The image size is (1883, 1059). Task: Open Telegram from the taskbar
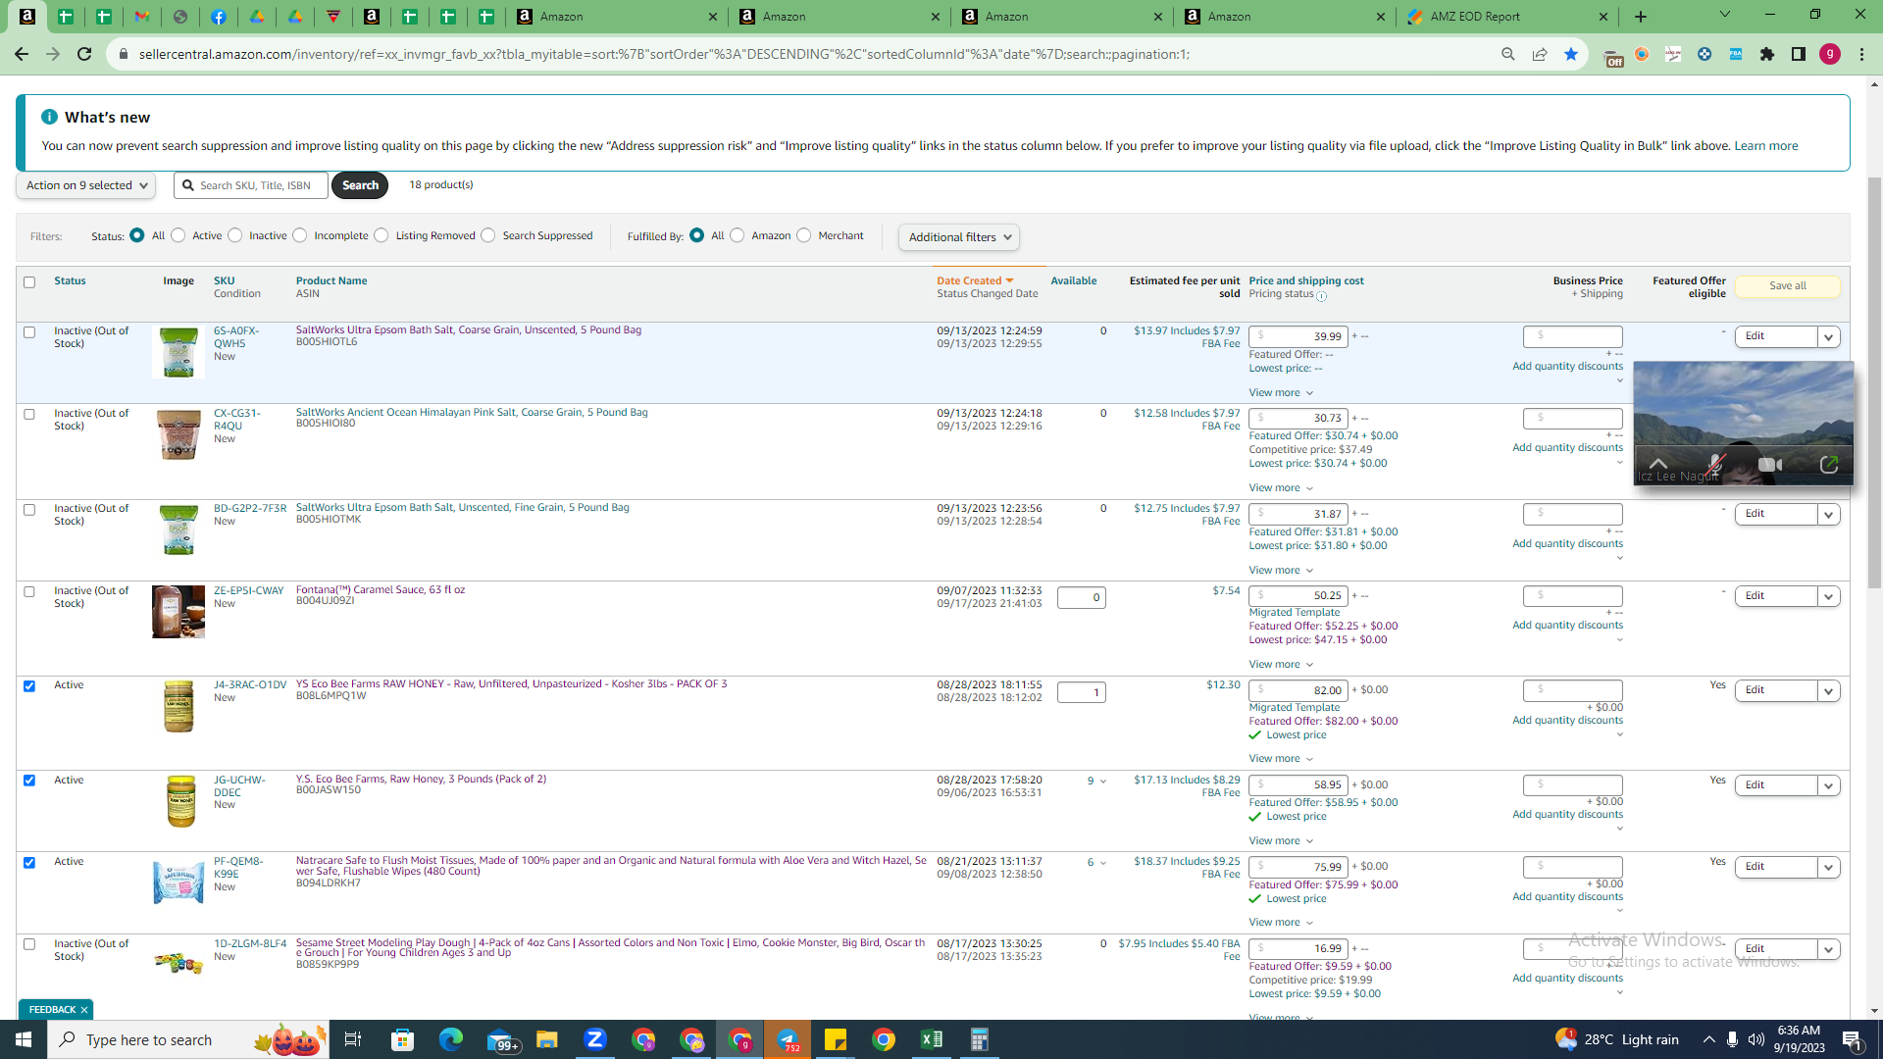pyautogui.click(x=788, y=1039)
